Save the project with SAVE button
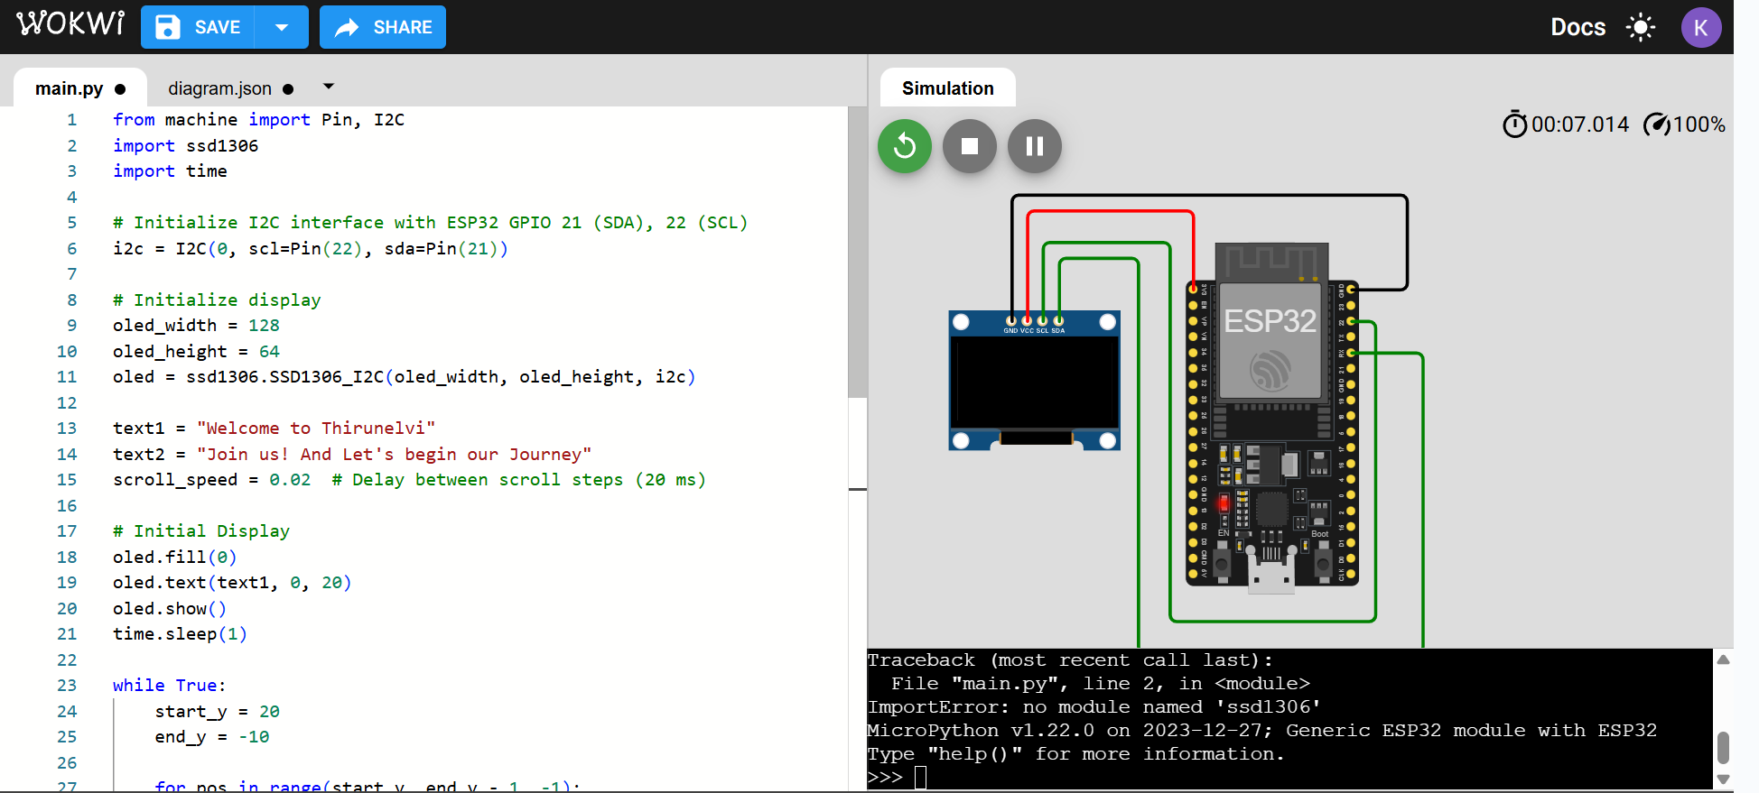 pos(198,27)
